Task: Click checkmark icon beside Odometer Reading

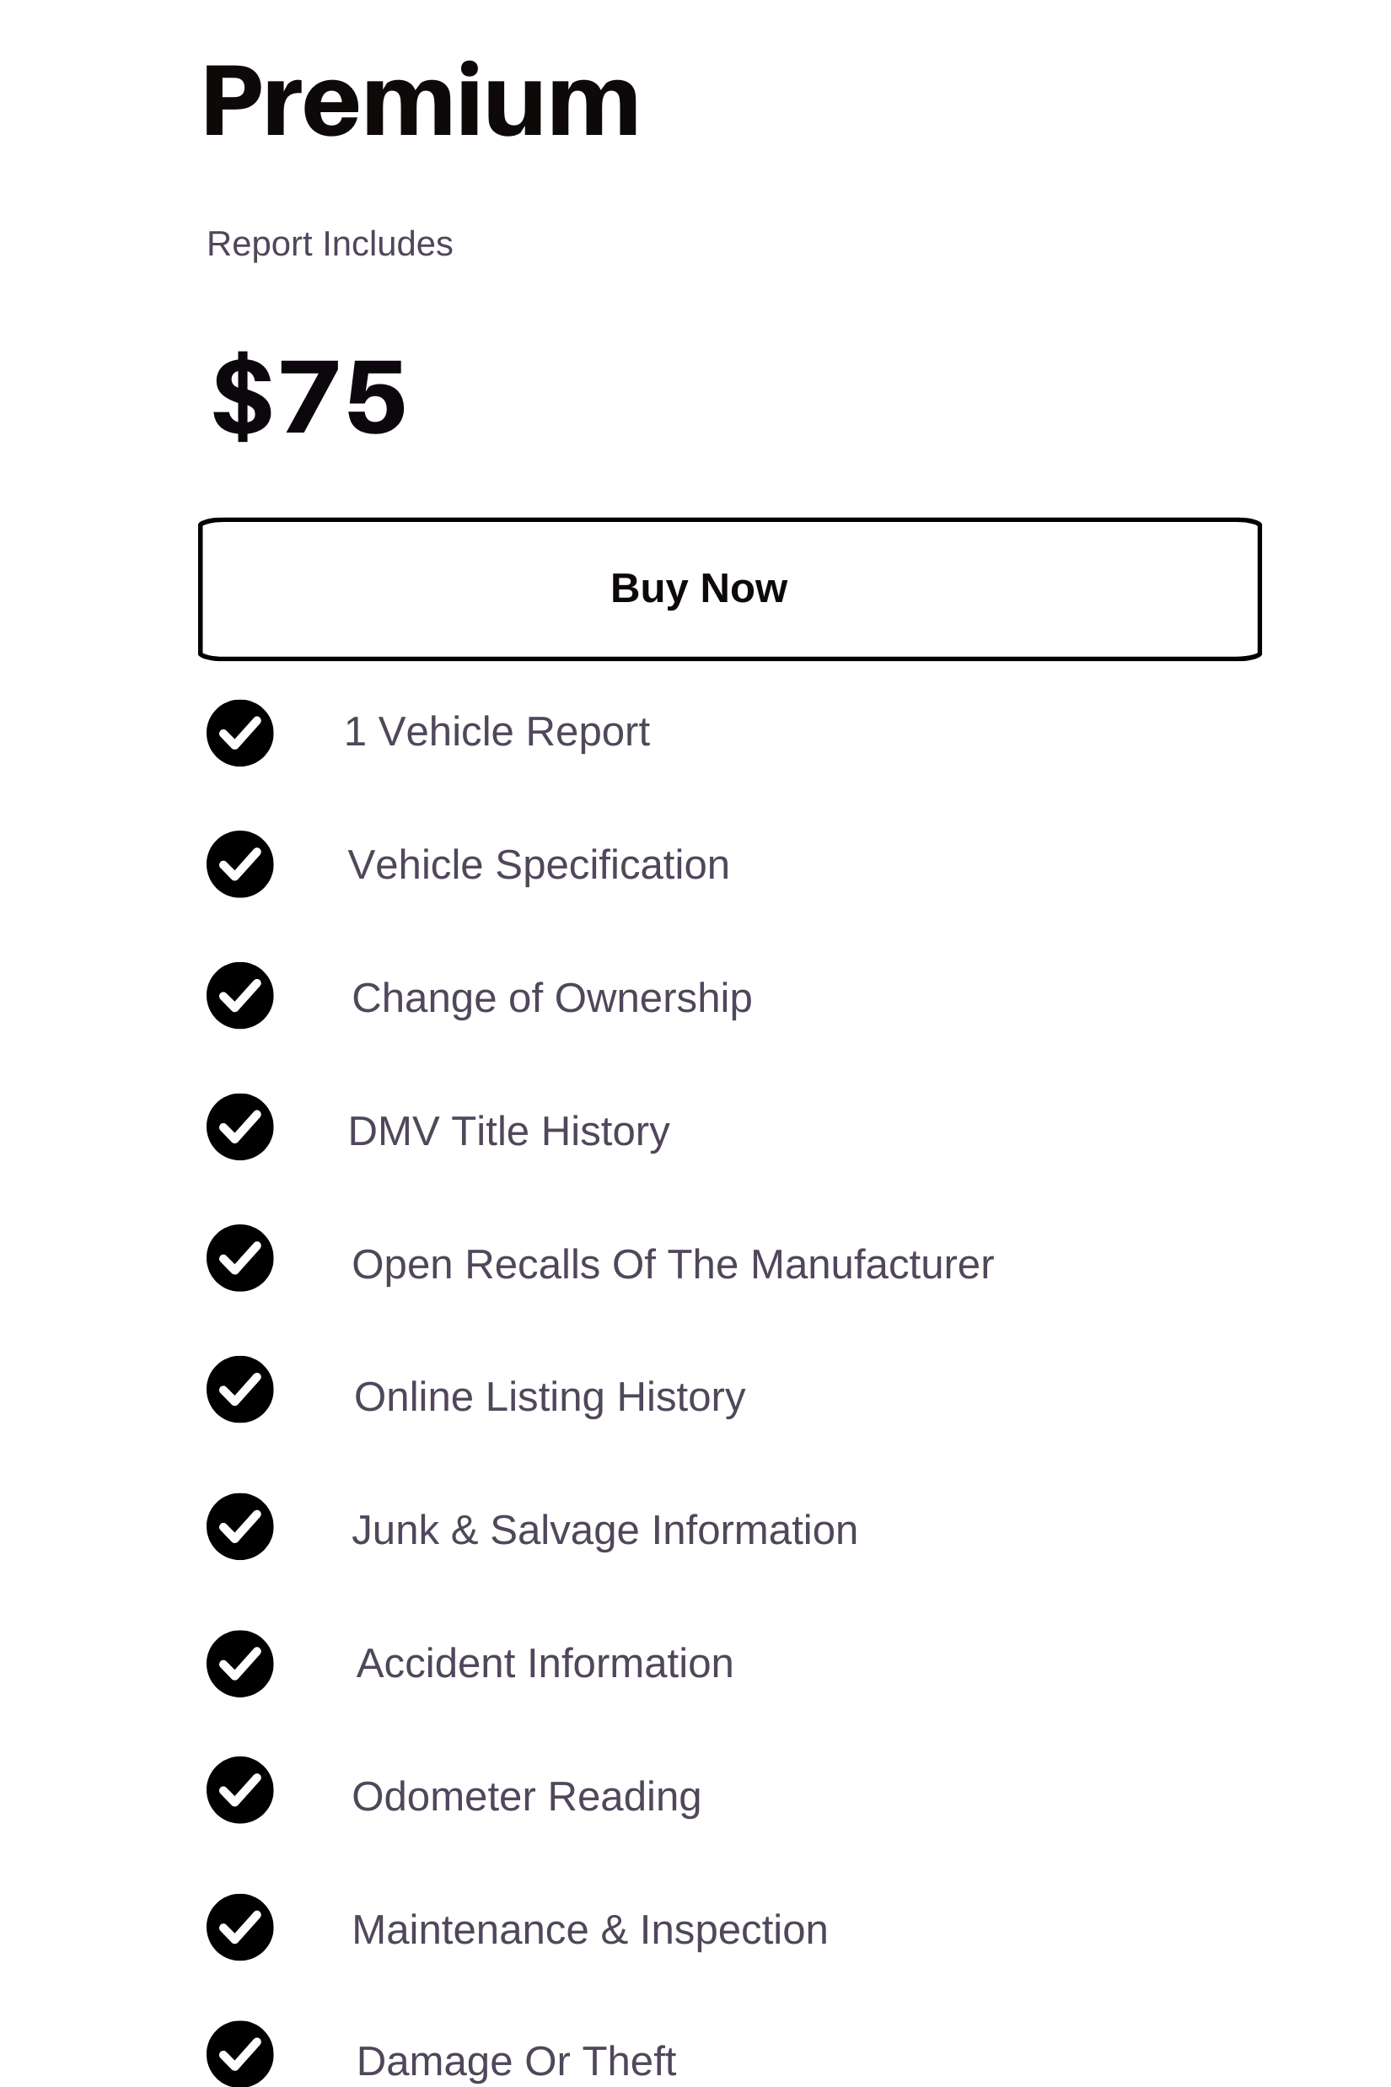Action: [239, 1789]
